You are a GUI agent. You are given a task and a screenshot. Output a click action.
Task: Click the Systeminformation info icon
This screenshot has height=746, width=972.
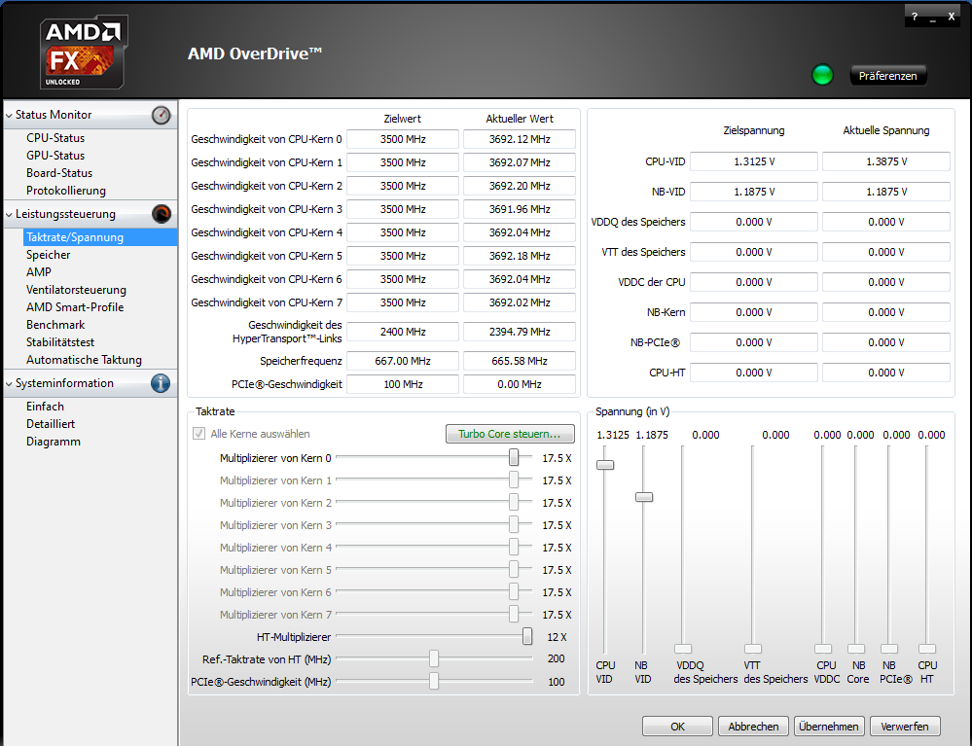pyautogui.click(x=161, y=383)
